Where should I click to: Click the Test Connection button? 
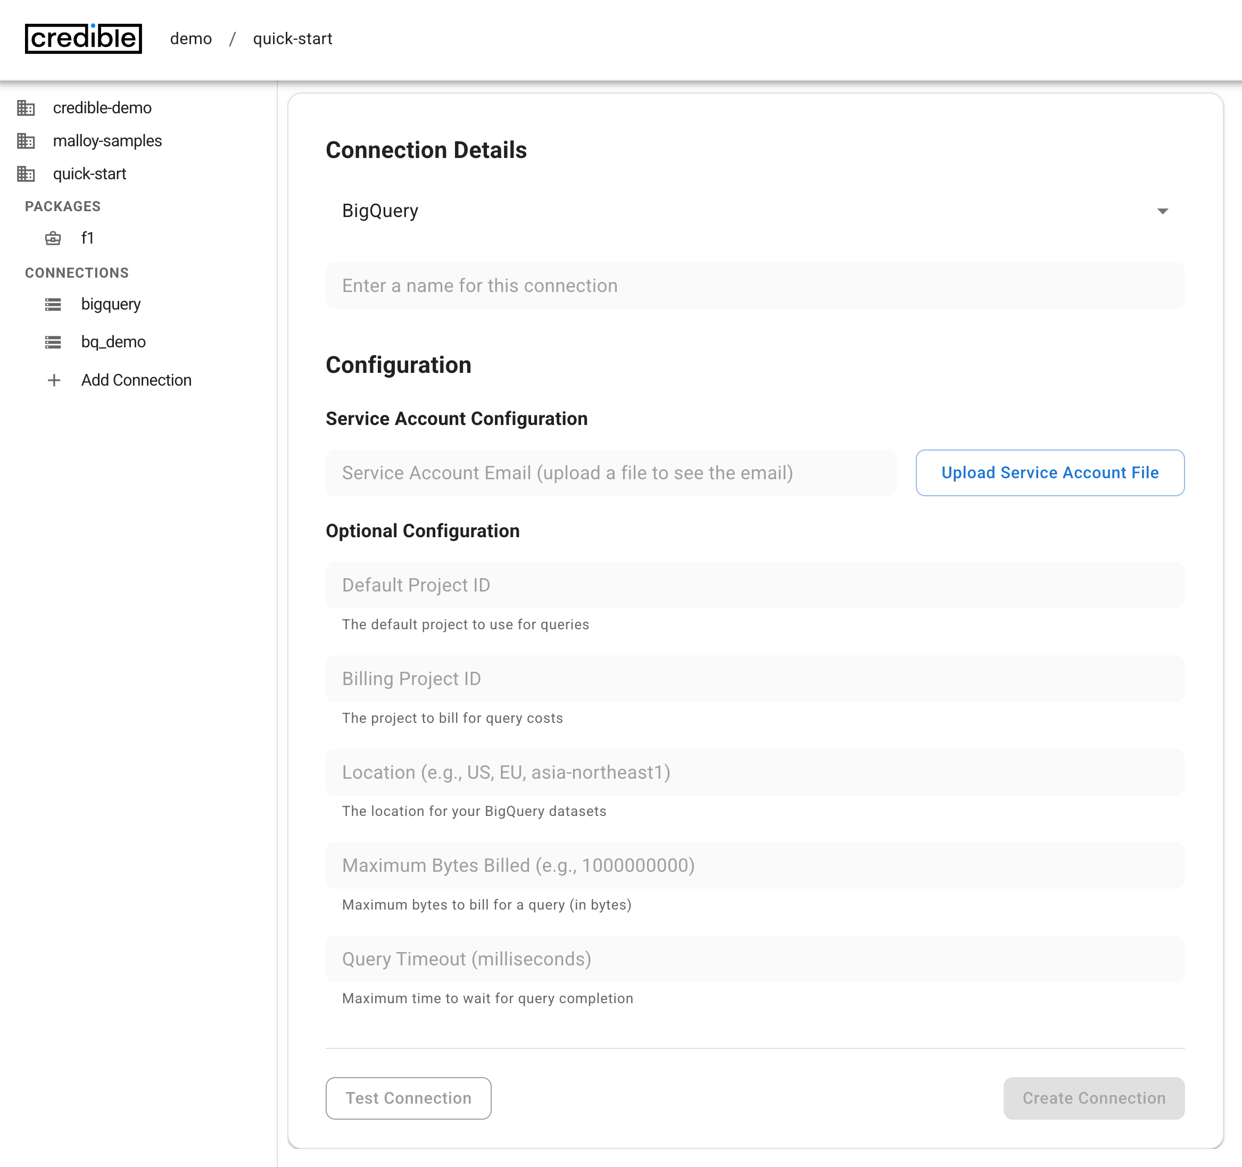408,1098
